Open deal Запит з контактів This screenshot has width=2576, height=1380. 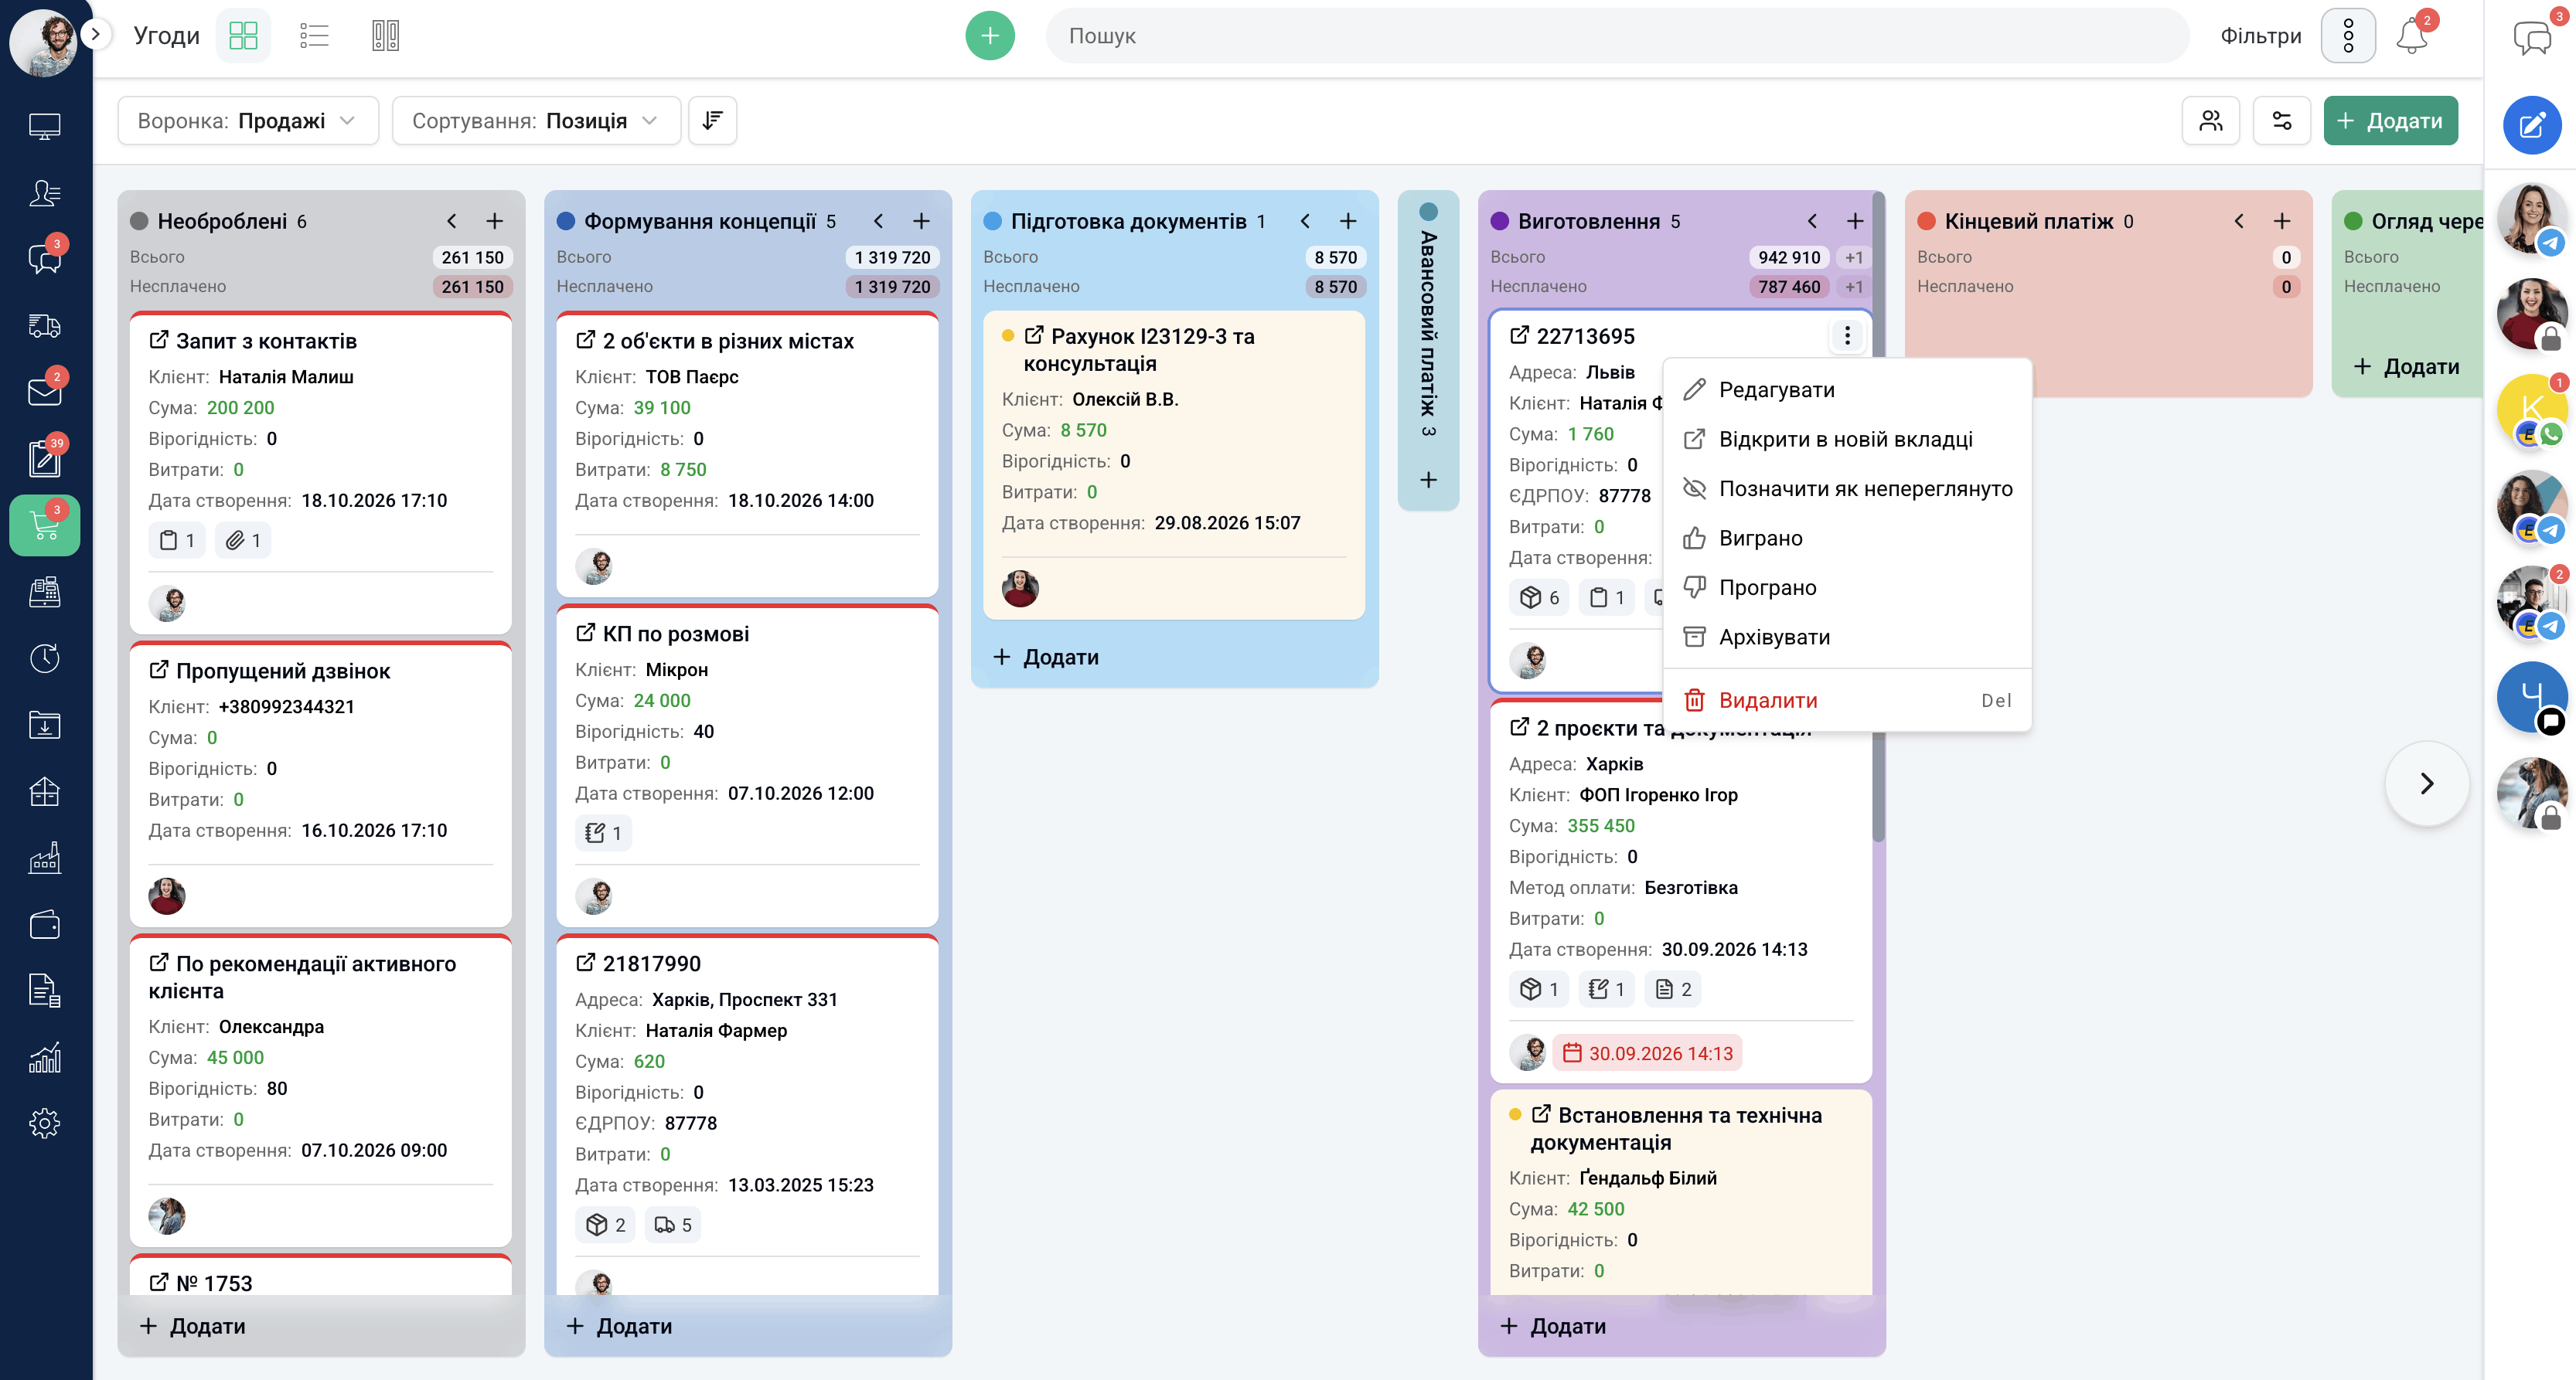266,341
